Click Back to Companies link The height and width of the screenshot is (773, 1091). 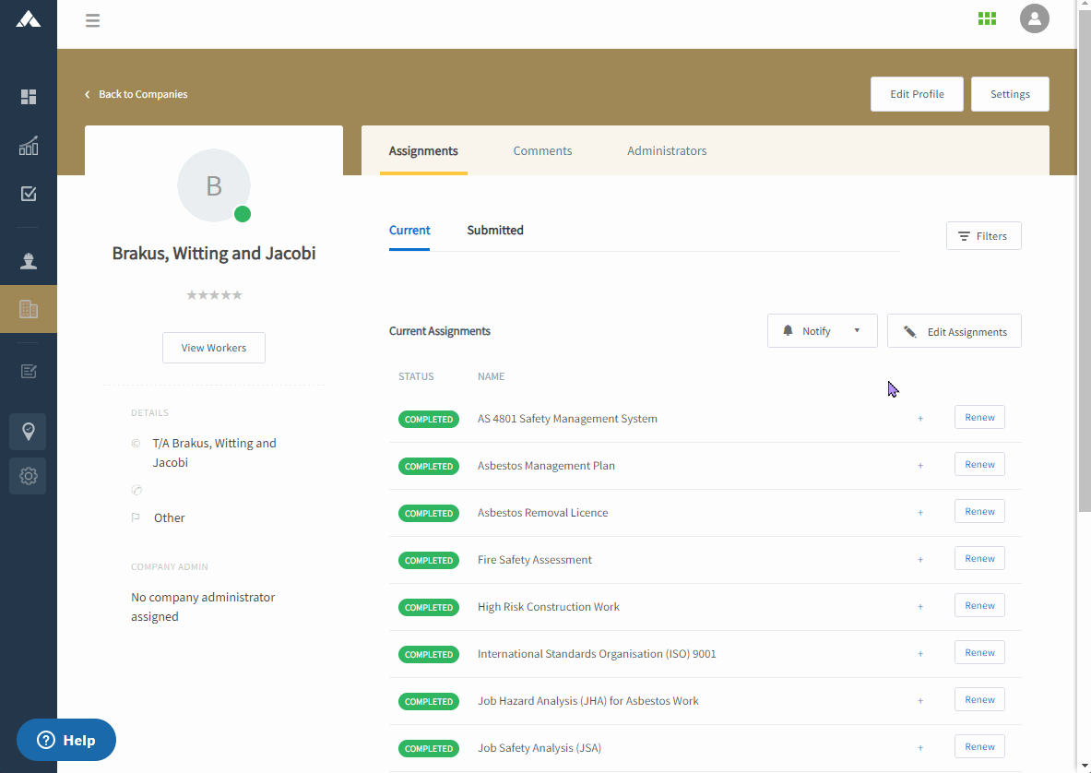tap(136, 93)
